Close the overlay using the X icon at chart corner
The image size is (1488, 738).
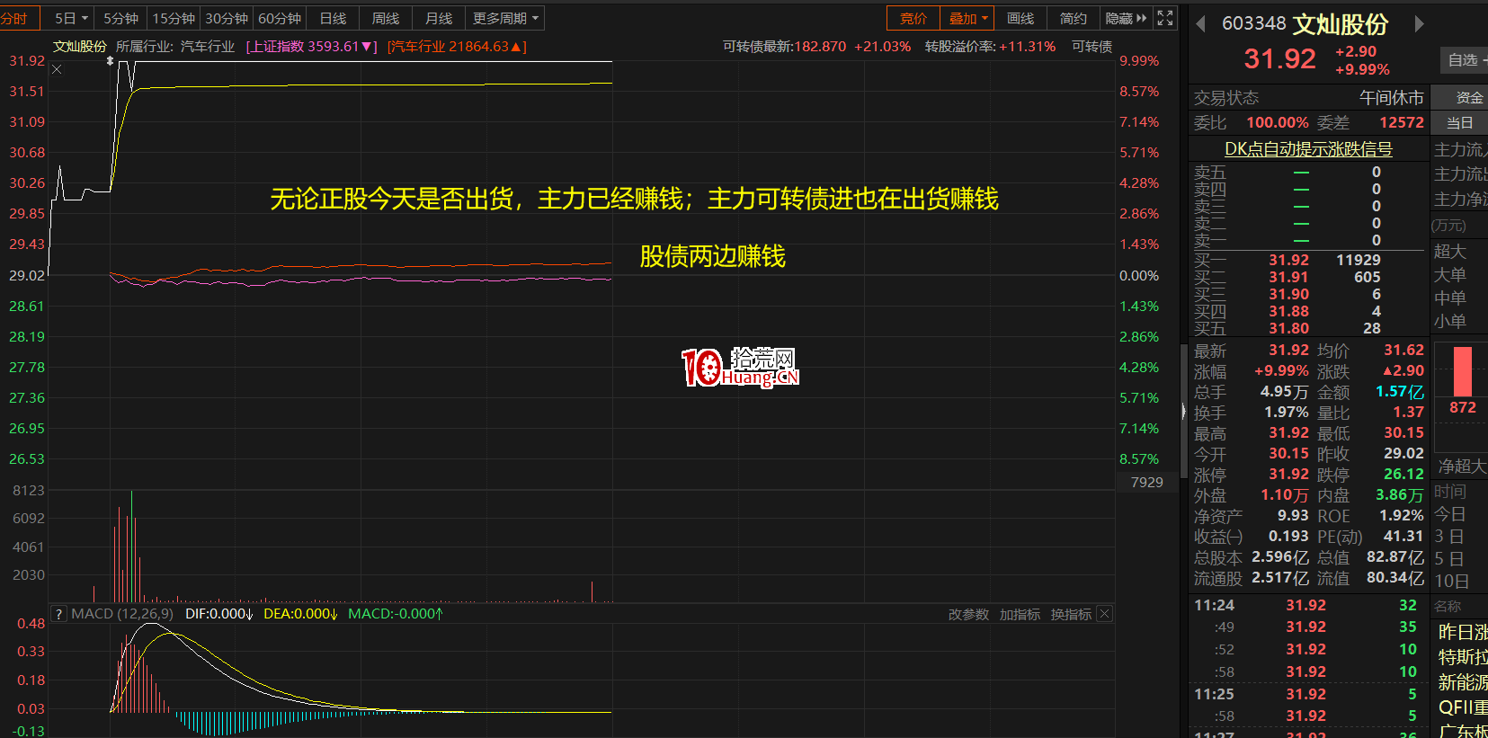57,69
